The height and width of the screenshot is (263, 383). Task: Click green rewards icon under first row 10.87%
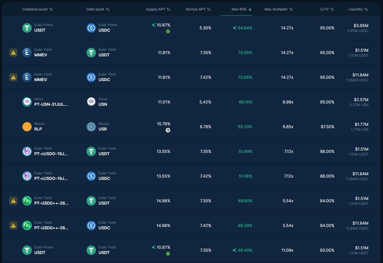[x=168, y=31]
